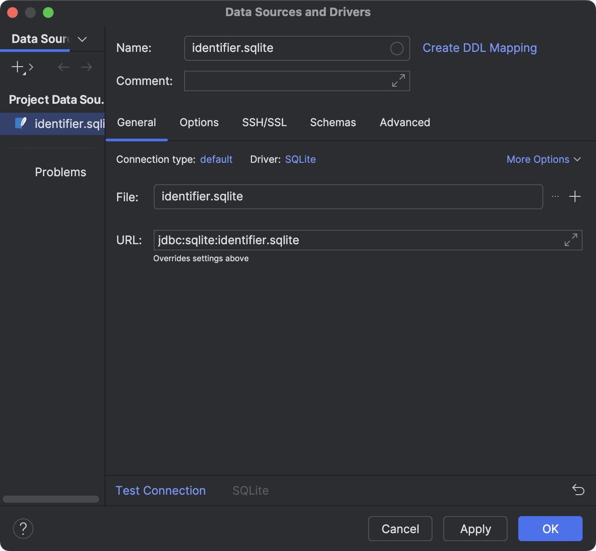Add a new data source with the plus icon
The width and height of the screenshot is (596, 551).
tap(17, 67)
